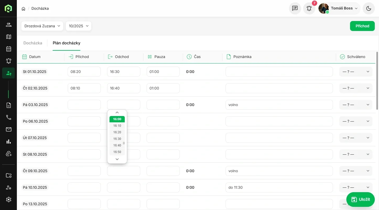
Task: Open the map icon in sidebar
Action: coord(8,37)
